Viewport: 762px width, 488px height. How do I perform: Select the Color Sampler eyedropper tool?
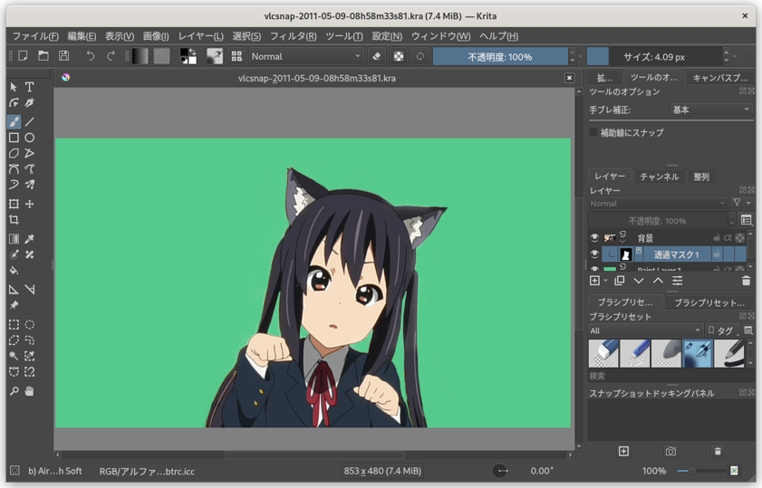(30, 238)
